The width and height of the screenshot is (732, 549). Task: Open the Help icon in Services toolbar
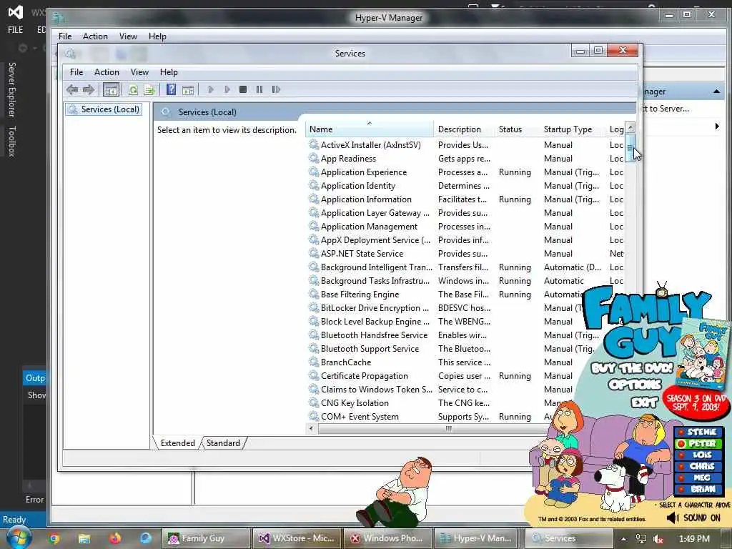tap(172, 89)
